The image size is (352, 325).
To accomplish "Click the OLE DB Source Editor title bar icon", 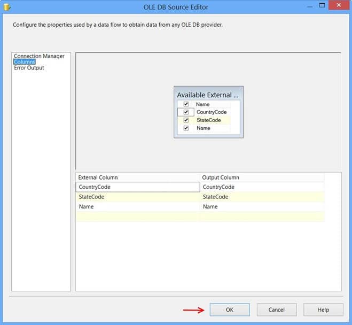I will pos(7,7).
